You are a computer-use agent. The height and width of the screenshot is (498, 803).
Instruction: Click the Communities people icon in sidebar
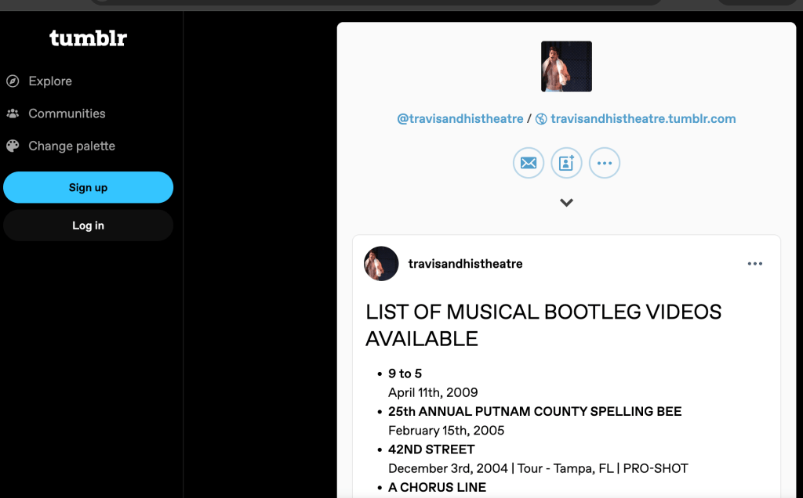point(13,114)
